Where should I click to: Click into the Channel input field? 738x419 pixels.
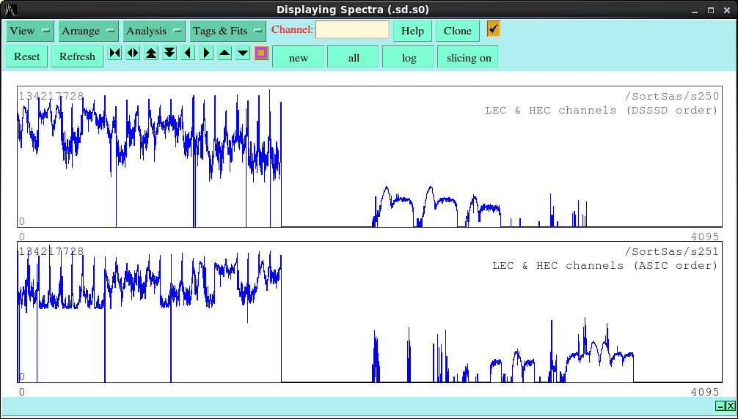[352, 30]
